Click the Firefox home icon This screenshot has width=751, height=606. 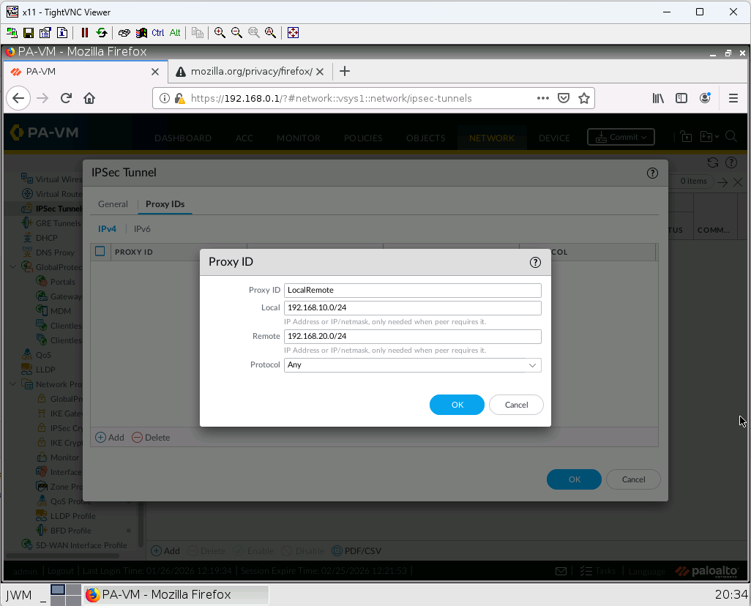[x=89, y=98]
